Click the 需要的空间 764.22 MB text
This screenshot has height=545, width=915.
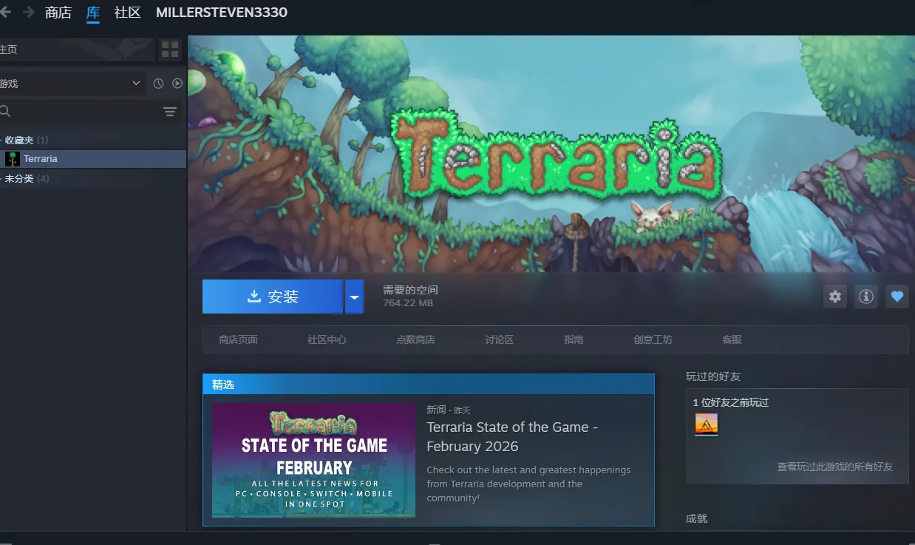click(410, 296)
